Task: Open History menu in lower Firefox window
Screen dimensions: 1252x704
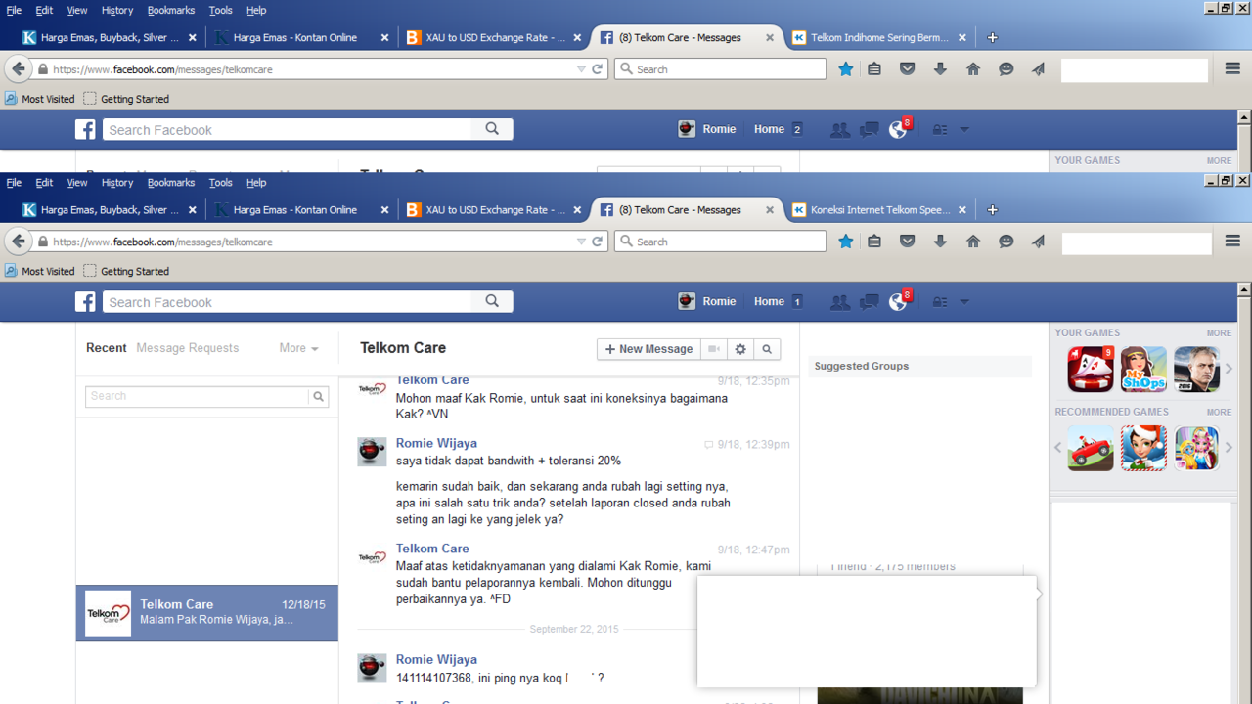Action: (117, 183)
